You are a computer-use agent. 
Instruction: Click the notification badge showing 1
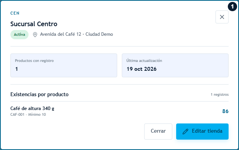tap(232, 7)
